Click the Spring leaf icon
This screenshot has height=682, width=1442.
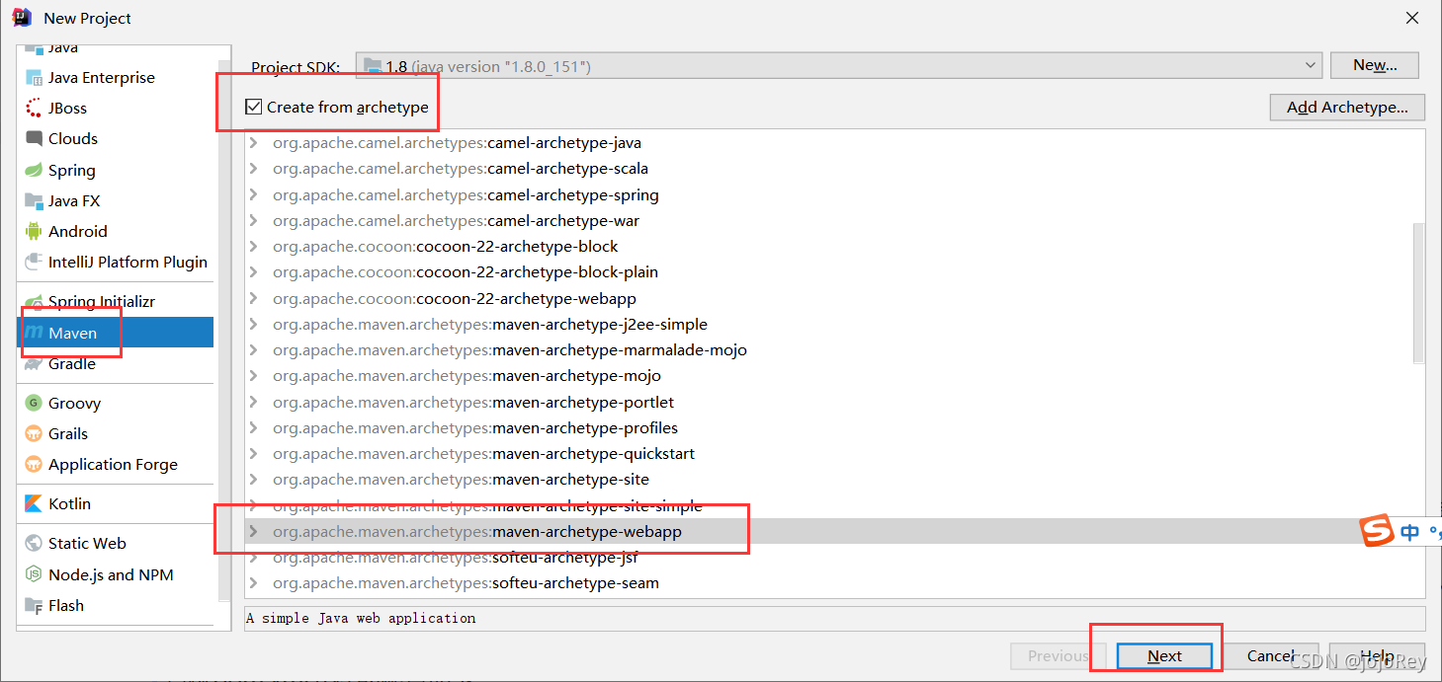(34, 171)
